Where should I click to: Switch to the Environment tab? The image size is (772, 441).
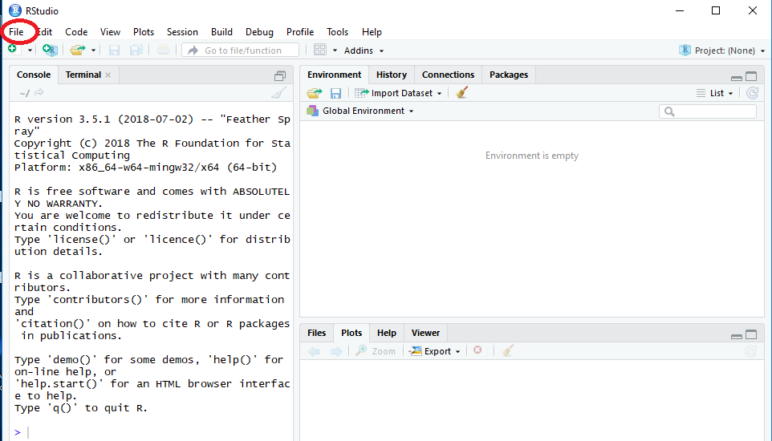click(x=335, y=75)
